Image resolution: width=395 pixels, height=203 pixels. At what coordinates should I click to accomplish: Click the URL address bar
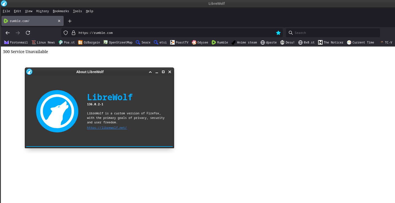tap(172, 33)
